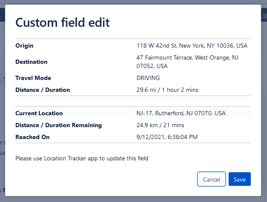The height and width of the screenshot is (202, 267).
Task: Click the Save button
Action: click(x=239, y=179)
